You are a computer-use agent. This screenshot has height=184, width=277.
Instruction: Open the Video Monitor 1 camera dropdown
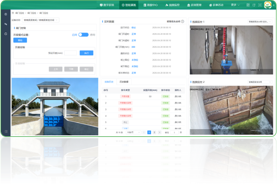pos(260,22)
